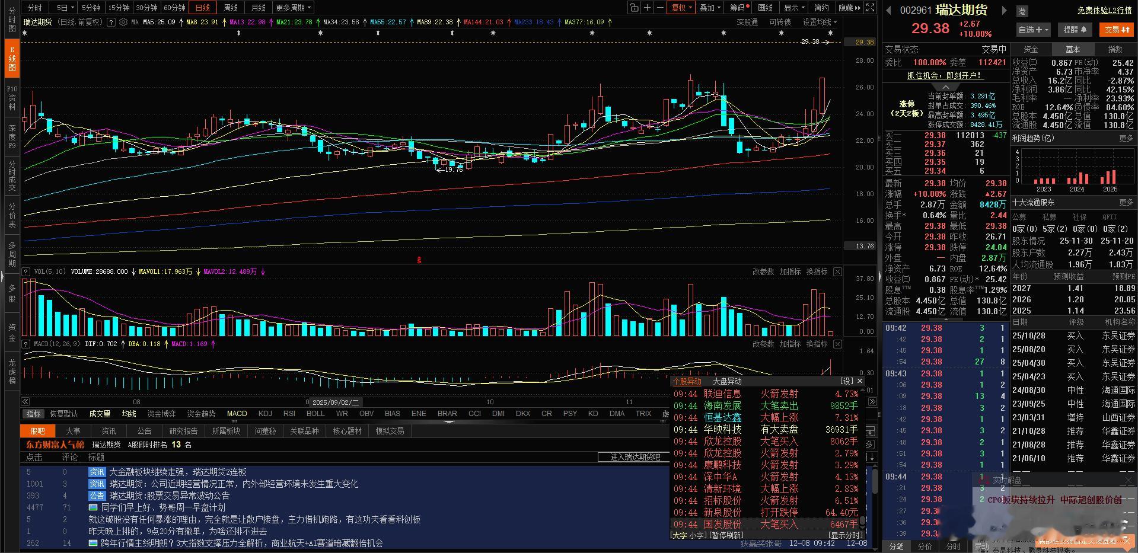The width and height of the screenshot is (1138, 553).
Task: Expand 更多周期 more periods dropdown
Action: pyautogui.click(x=293, y=8)
